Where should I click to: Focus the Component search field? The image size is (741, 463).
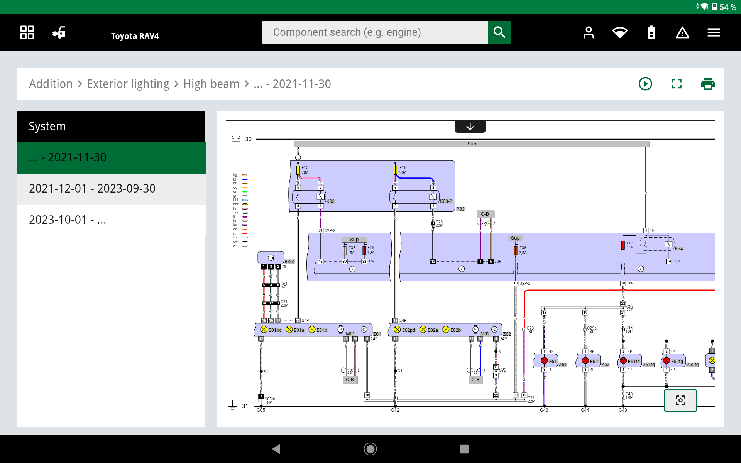coord(375,32)
